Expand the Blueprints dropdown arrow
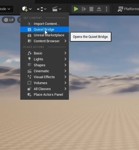Viewport: 139px width, 150px height. click(x=45, y=9)
